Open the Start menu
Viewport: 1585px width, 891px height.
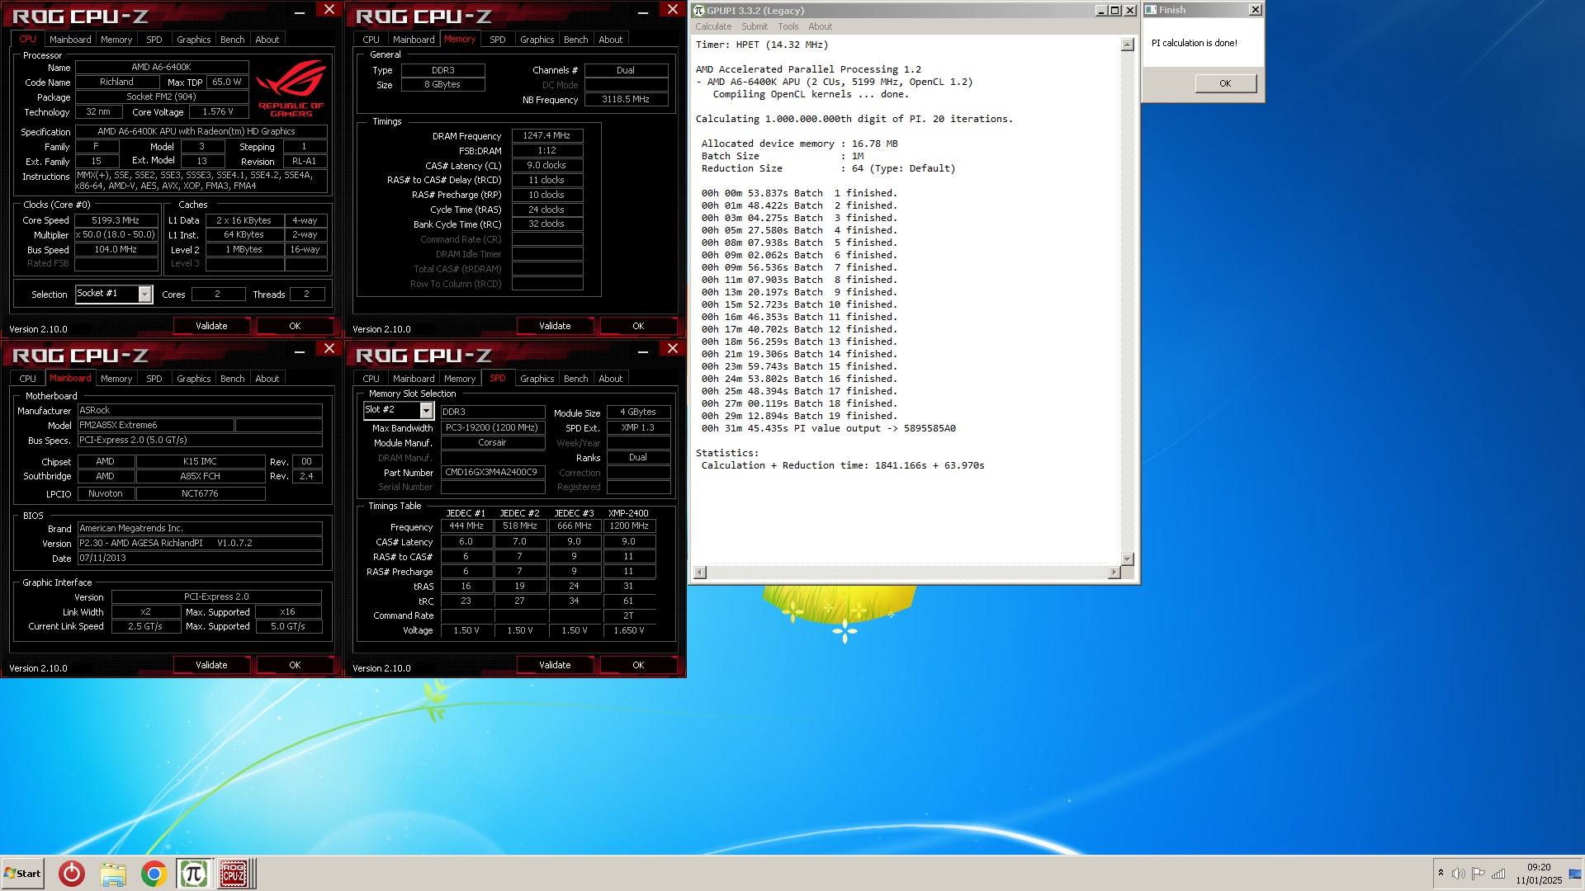[22, 874]
